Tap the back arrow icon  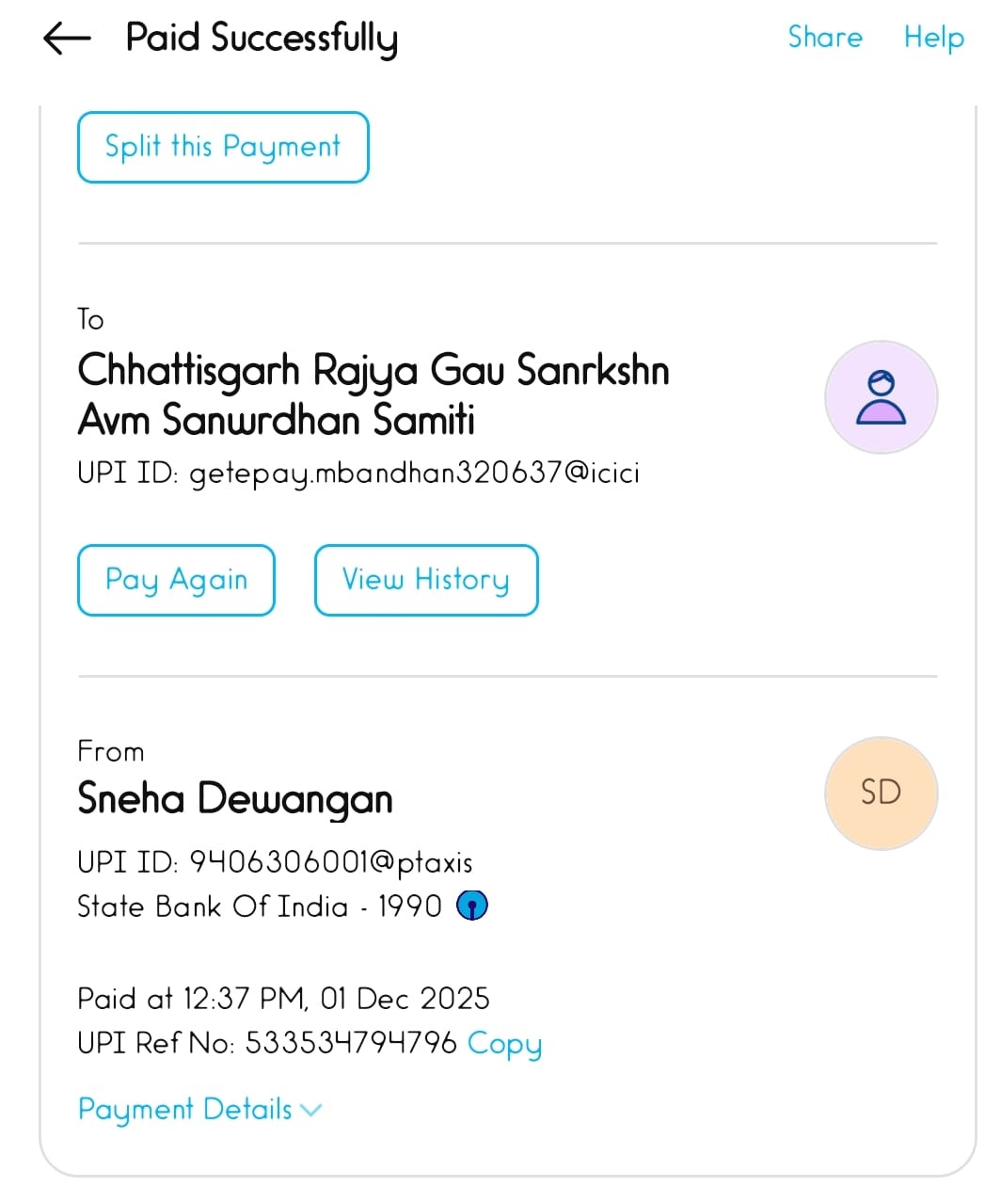point(67,39)
